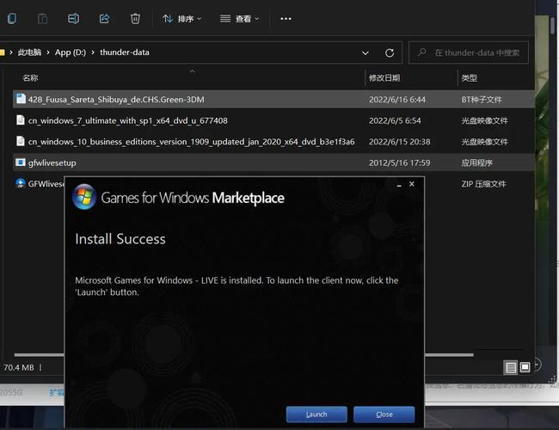Click the Games for Windows logo orb
This screenshot has width=559, height=430.
84,197
